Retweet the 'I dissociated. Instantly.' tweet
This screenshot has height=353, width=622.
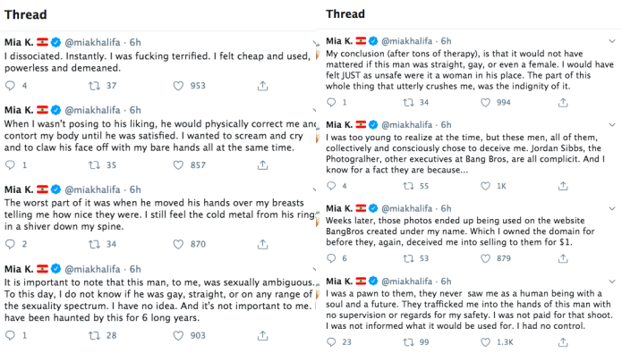pos(94,86)
